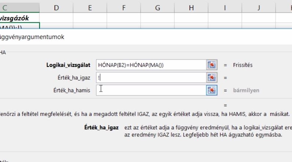
Task: Click range selector icon for Logikai_vizsgálat
Action: 212,65
